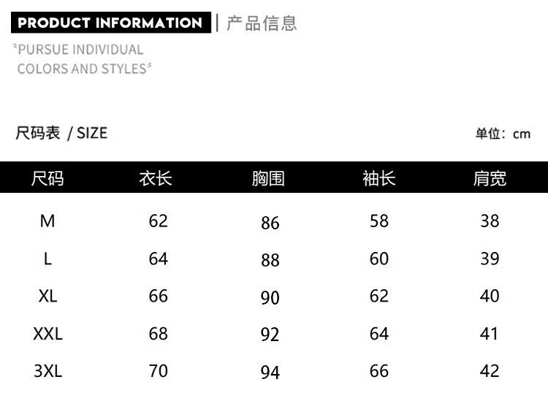Click the M size row label
This screenshot has width=548, height=401.
(x=47, y=221)
